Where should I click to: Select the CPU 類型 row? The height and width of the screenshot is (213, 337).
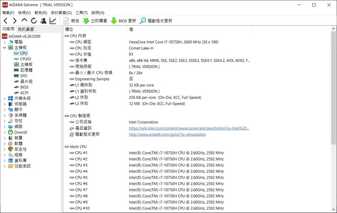click(158, 42)
